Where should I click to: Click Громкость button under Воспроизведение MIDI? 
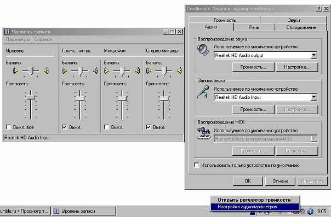click(253, 151)
